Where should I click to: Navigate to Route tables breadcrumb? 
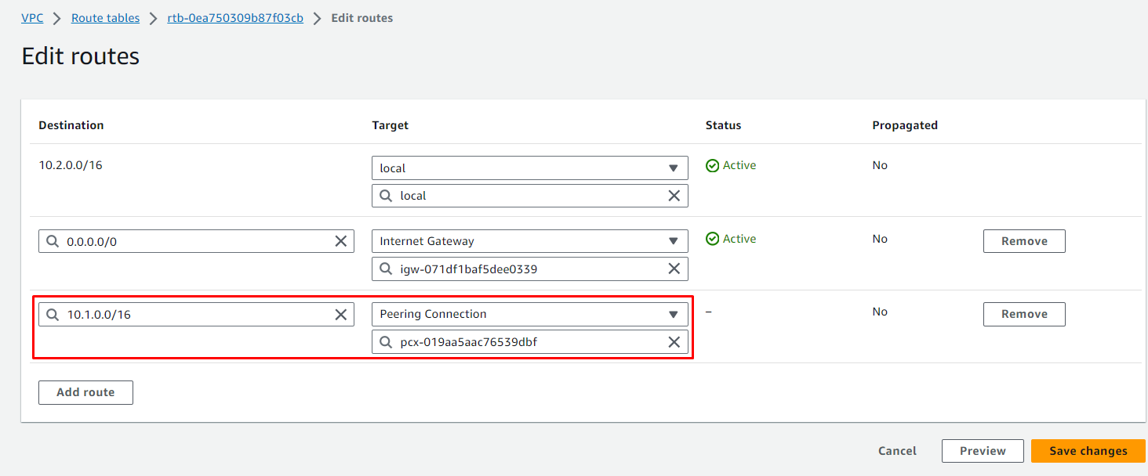105,17
